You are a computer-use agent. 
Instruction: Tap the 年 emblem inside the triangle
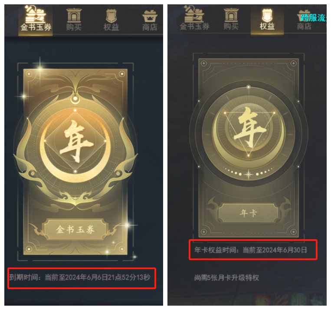249,127
